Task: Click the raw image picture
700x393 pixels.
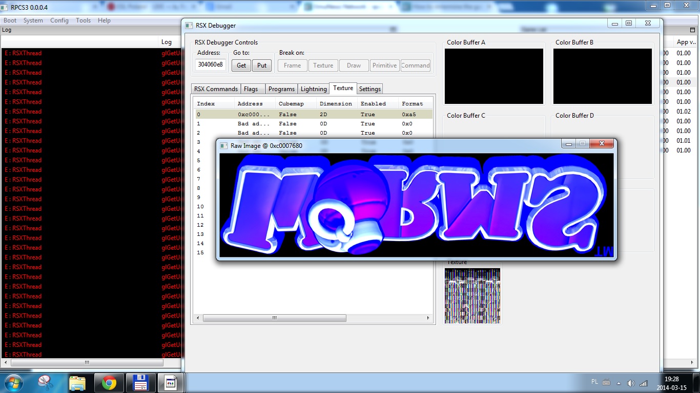Action: coord(416,205)
